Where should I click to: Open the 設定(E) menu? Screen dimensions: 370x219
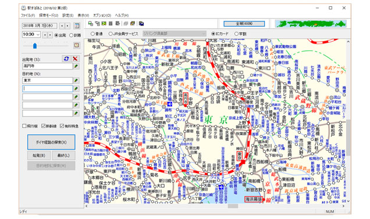tap(67, 16)
